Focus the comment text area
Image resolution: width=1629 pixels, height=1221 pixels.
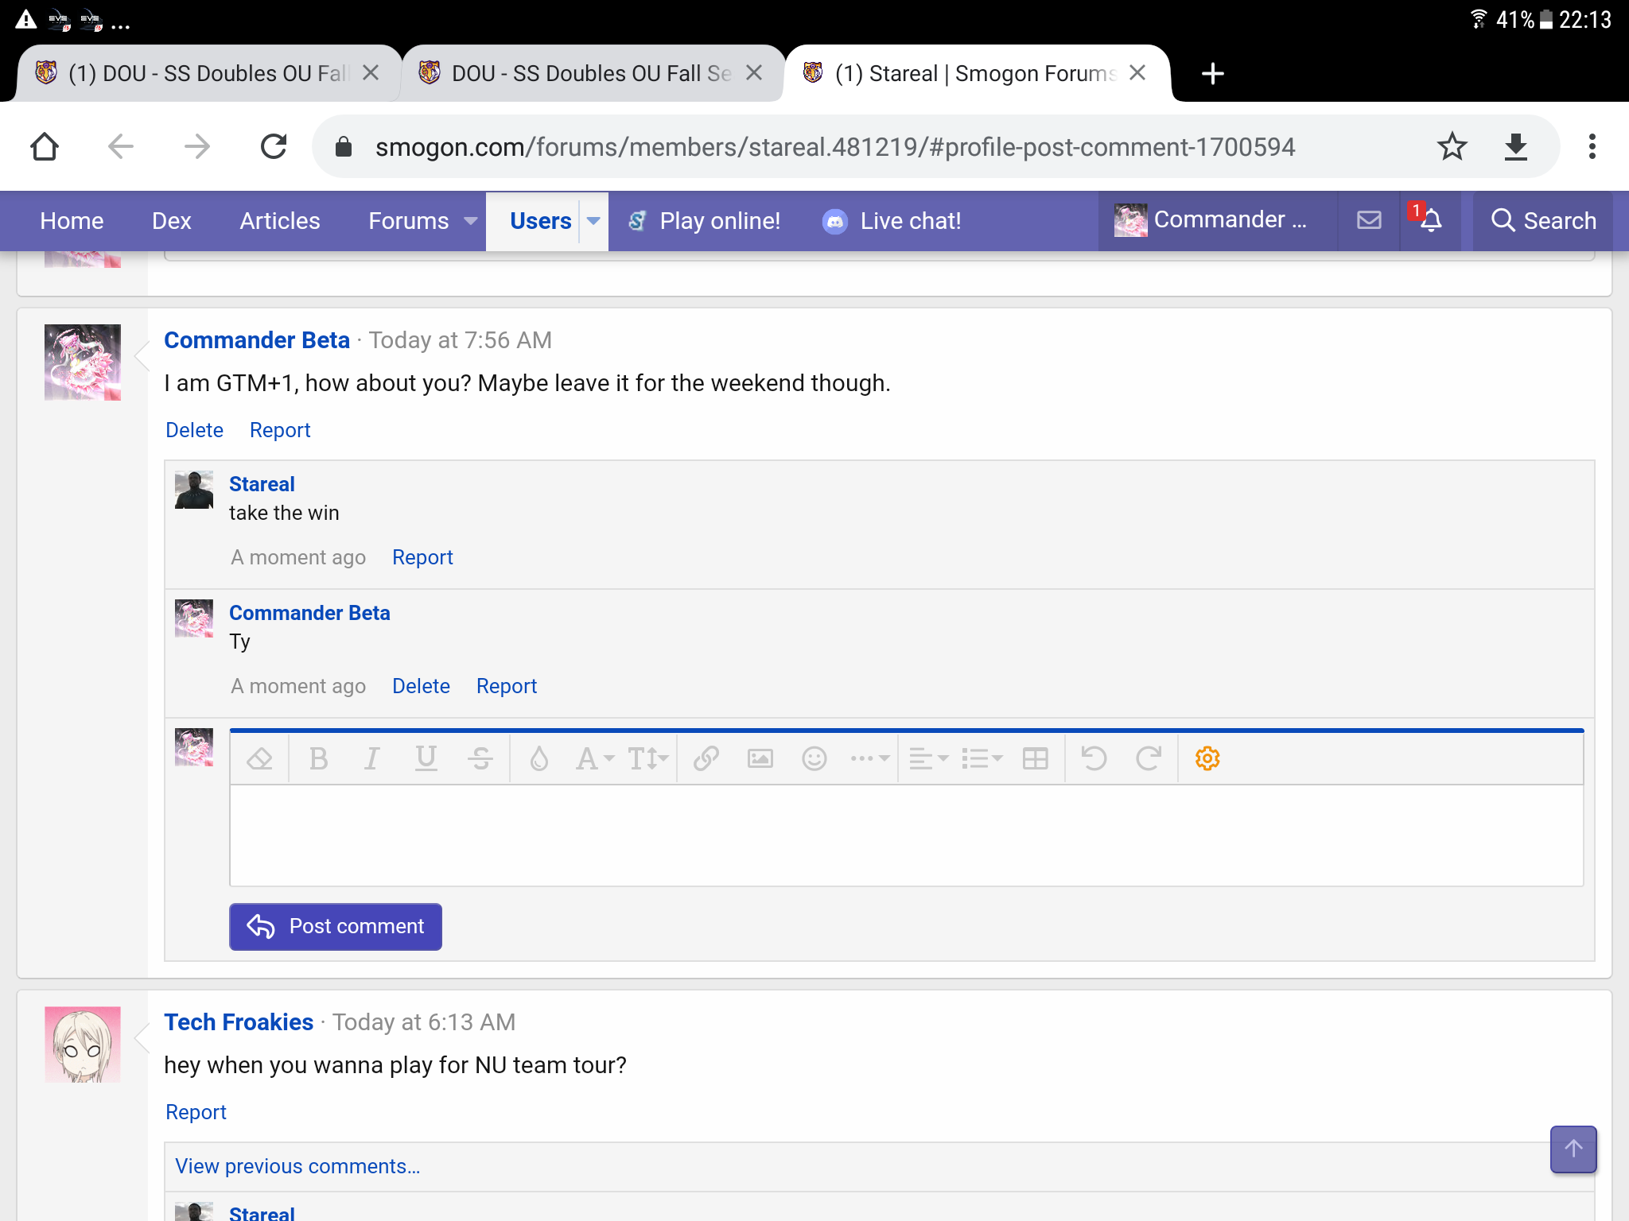coord(907,835)
